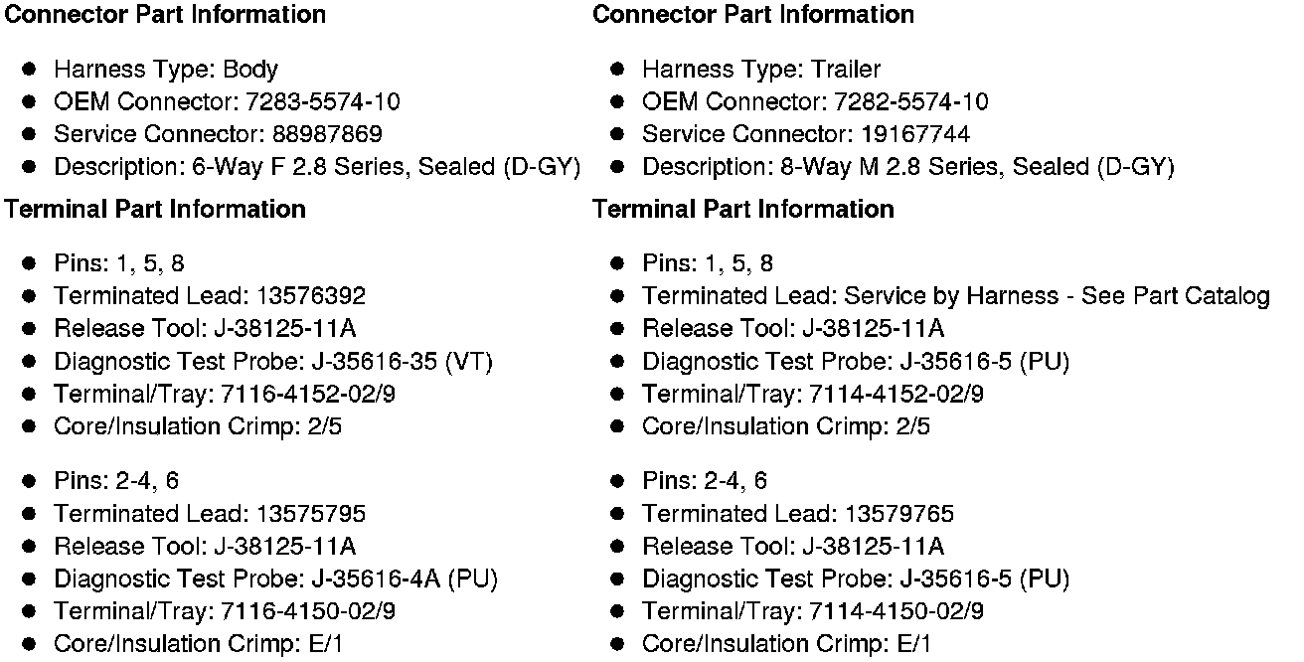Select OEM Connector 7283-5574-10 text
The width and height of the screenshot is (1304, 662).
pos(227,101)
